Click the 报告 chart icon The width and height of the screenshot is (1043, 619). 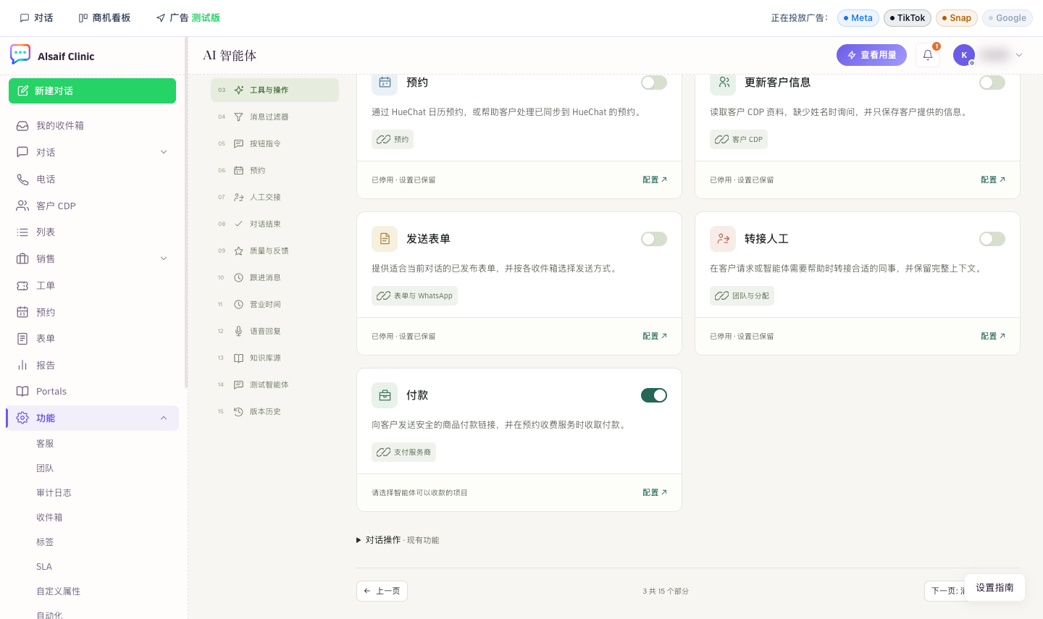[x=22, y=365]
